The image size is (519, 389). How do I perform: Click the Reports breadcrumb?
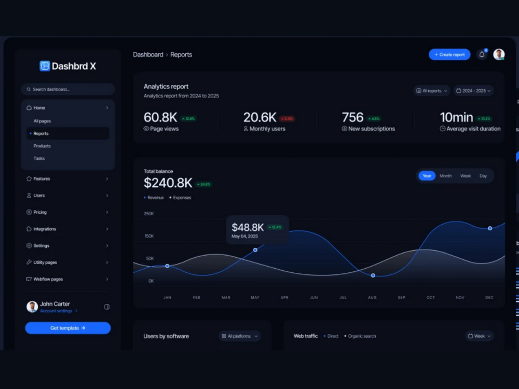pyautogui.click(x=181, y=54)
